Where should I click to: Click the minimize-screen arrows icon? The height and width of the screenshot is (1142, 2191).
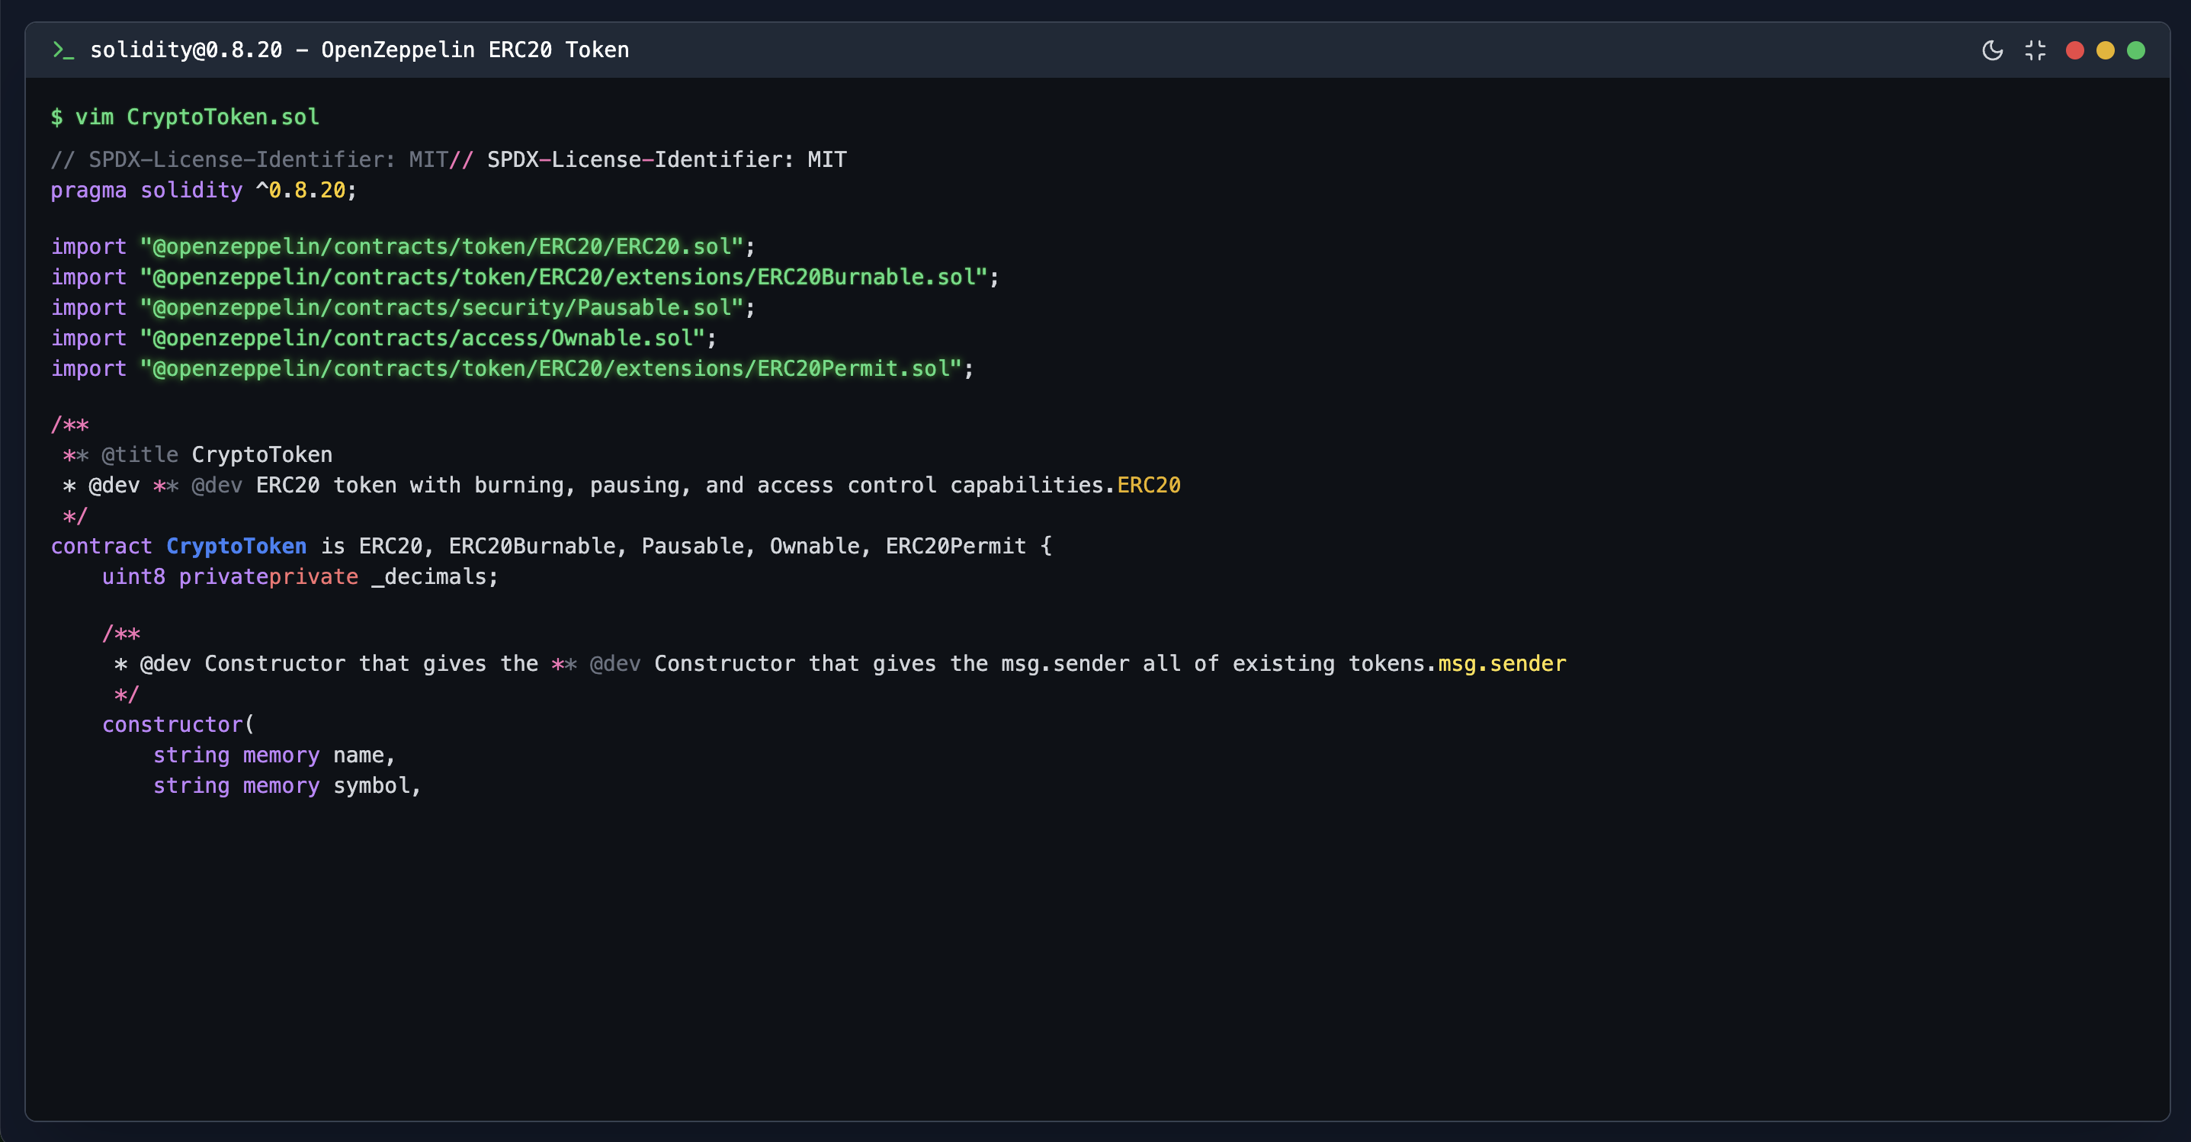pyautogui.click(x=2035, y=50)
